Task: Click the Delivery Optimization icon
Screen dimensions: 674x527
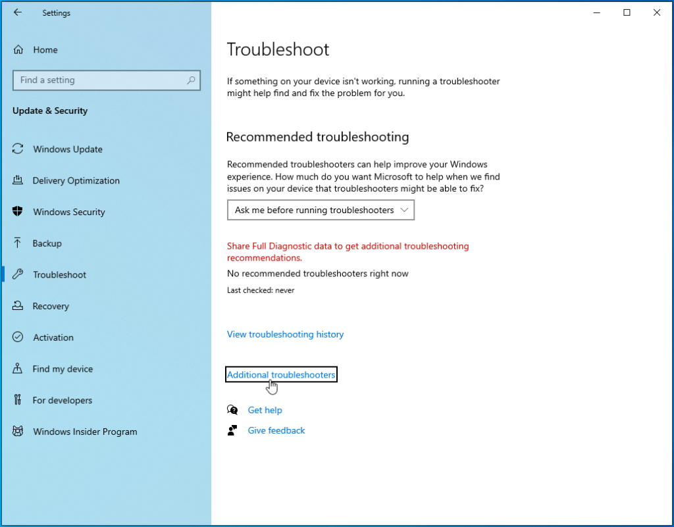Action: pos(18,180)
